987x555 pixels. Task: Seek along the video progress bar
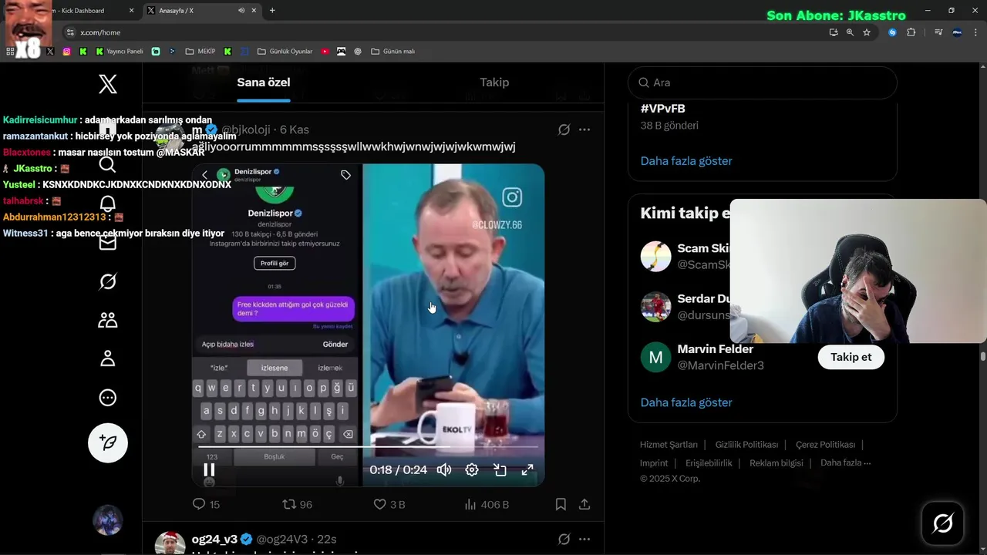click(x=368, y=446)
